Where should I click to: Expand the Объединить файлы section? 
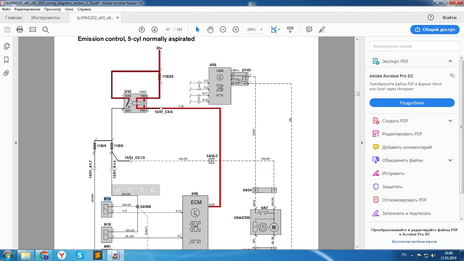coord(450,160)
